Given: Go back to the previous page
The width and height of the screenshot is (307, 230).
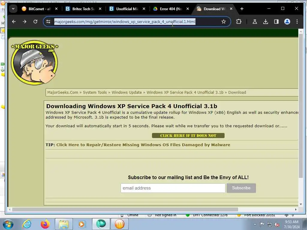Looking at the screenshot, I should [x=14, y=22].
